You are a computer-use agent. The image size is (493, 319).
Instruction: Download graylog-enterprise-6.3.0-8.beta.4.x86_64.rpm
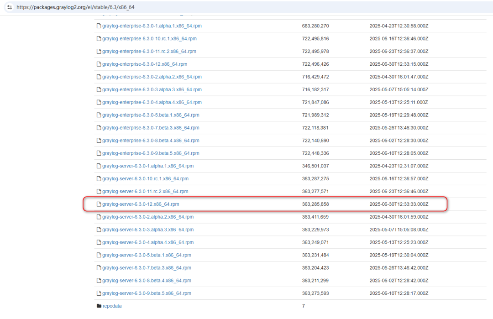151,141
